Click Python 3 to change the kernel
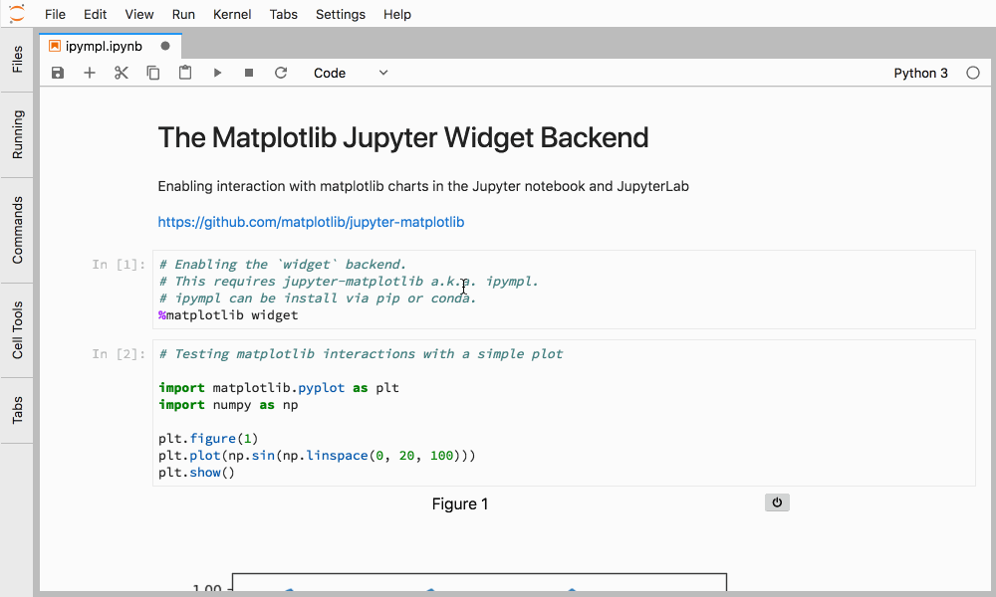 (920, 72)
